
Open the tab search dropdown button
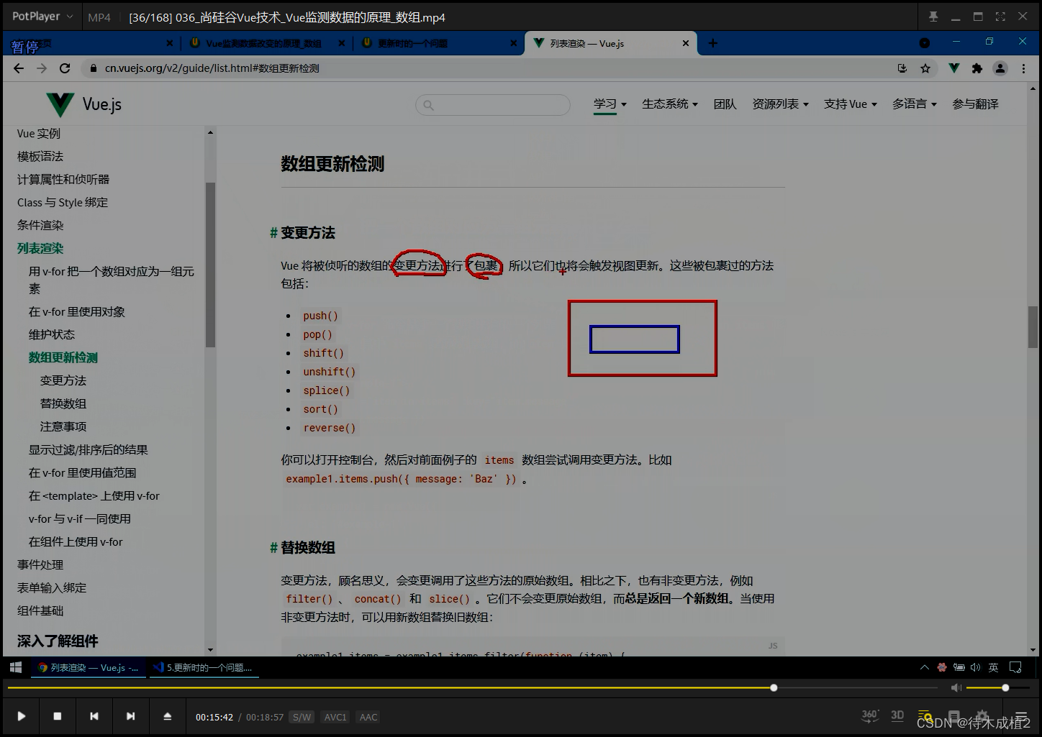[x=925, y=43]
